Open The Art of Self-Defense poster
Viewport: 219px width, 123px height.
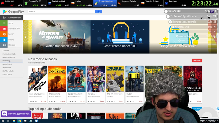[115, 79]
